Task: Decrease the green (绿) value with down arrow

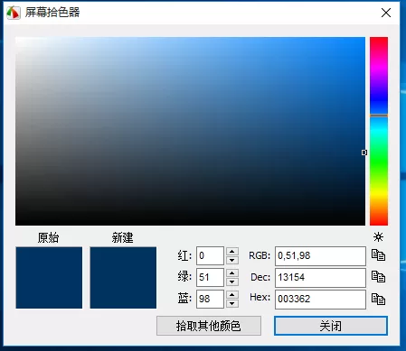Action: [x=232, y=282]
